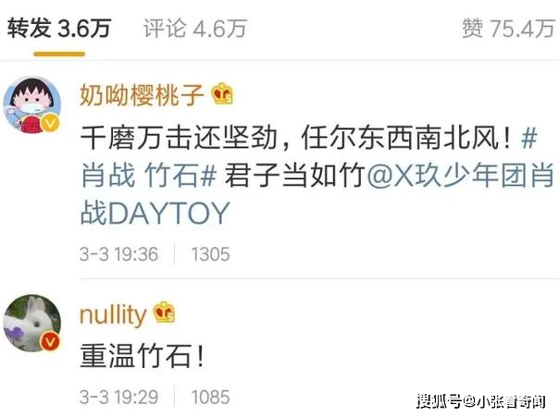Click the 1305 count under first repost
Screen dimensions: 559x417
tap(210, 254)
